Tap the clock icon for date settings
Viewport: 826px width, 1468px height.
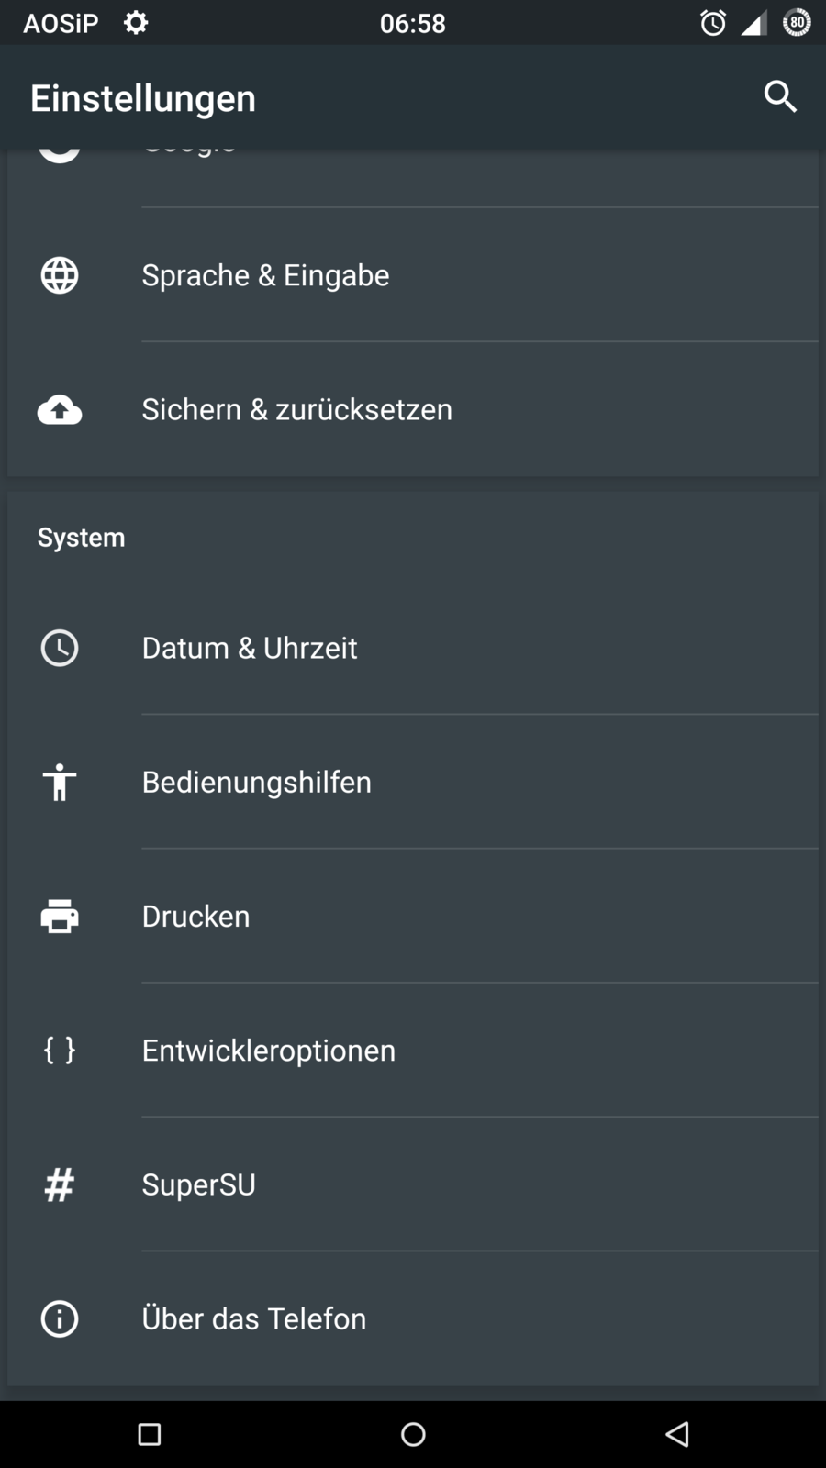[60, 648]
